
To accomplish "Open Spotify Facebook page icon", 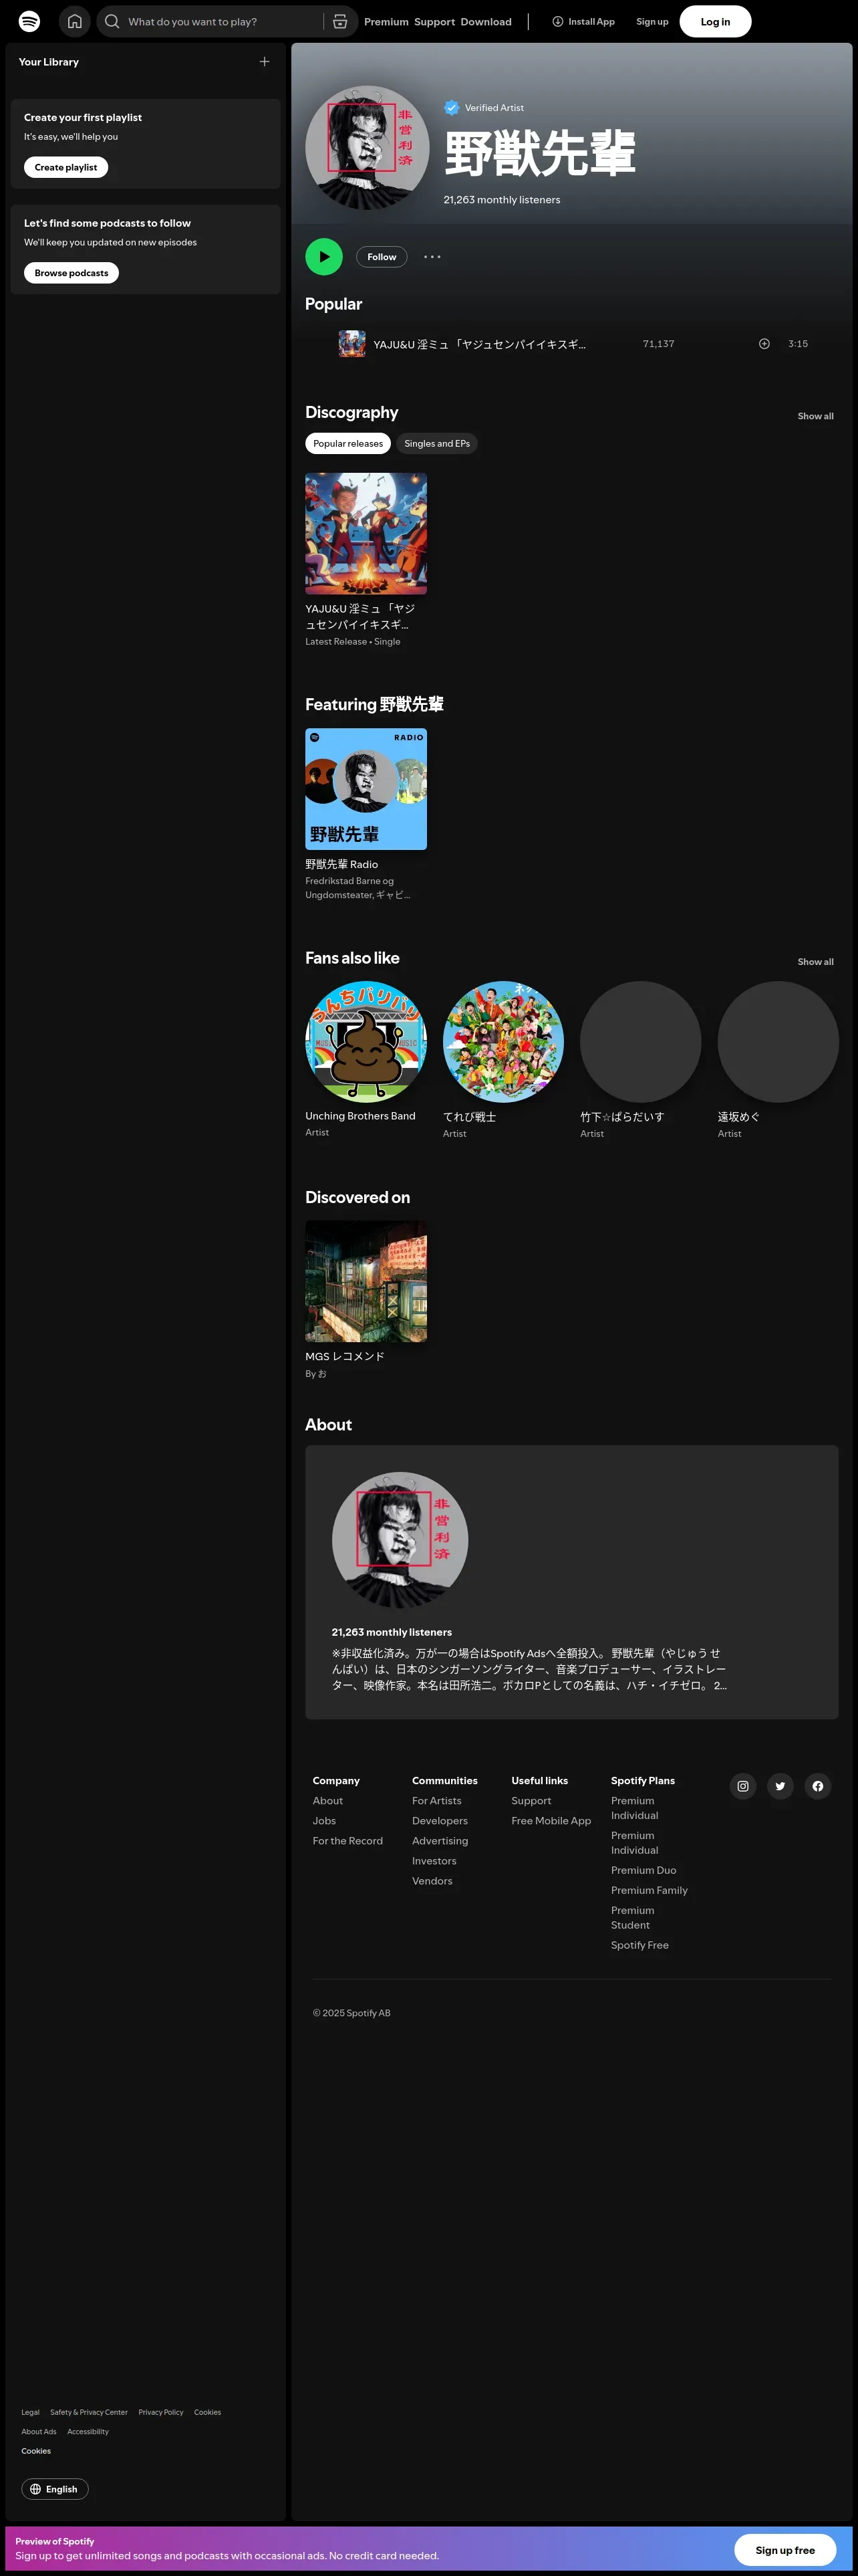I will (x=818, y=1786).
